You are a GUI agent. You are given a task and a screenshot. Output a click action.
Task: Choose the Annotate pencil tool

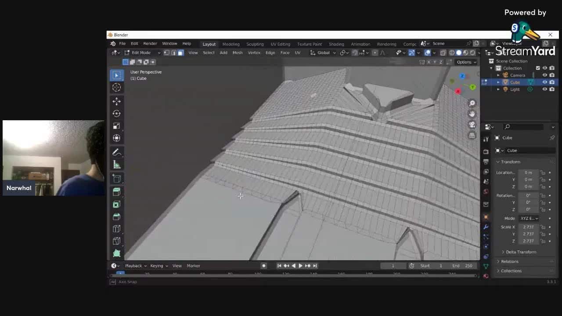pos(116,153)
